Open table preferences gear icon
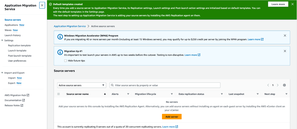 point(284,85)
